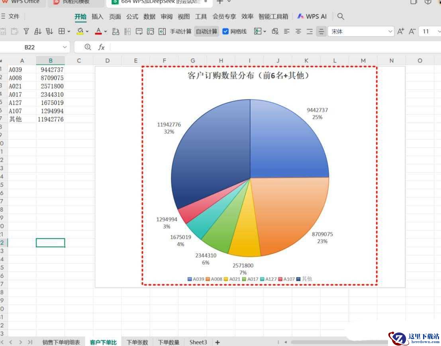Select cell containing 11942776

pos(51,119)
